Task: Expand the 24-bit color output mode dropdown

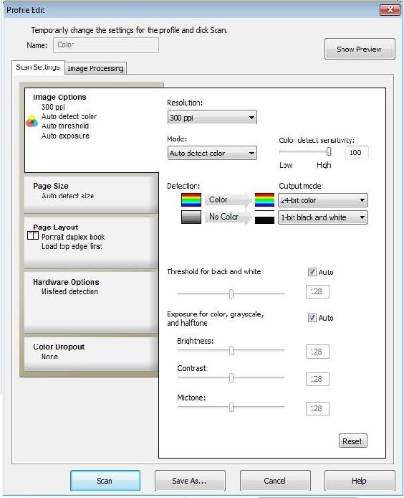Action: 323,200
